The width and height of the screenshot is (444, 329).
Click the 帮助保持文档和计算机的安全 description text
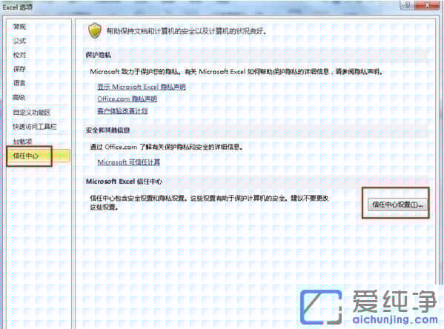click(x=187, y=31)
